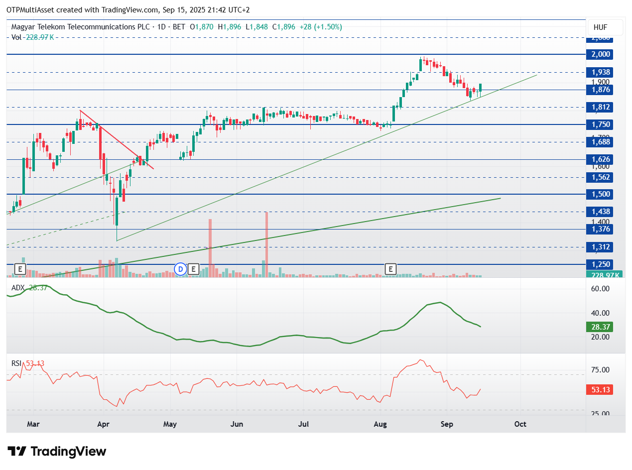Click the red 53.13 RSI value tag
Image resolution: width=632 pixels, height=470 pixels.
coord(599,389)
